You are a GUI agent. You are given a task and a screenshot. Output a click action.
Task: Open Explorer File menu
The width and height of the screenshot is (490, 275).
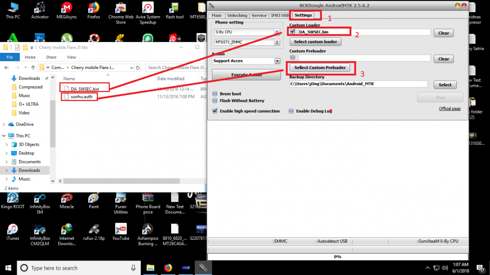(10, 57)
